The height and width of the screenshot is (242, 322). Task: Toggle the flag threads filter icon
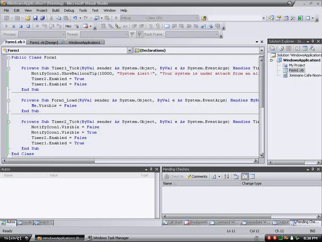click(139, 34)
